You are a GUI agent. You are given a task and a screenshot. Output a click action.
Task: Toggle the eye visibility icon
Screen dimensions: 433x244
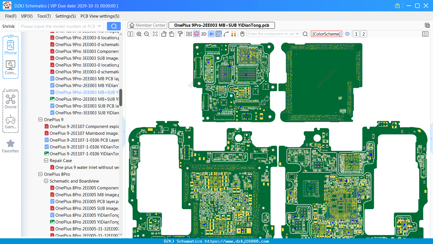tap(347, 34)
